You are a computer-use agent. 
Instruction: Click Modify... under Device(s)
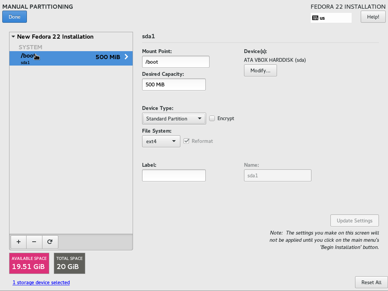260,70
